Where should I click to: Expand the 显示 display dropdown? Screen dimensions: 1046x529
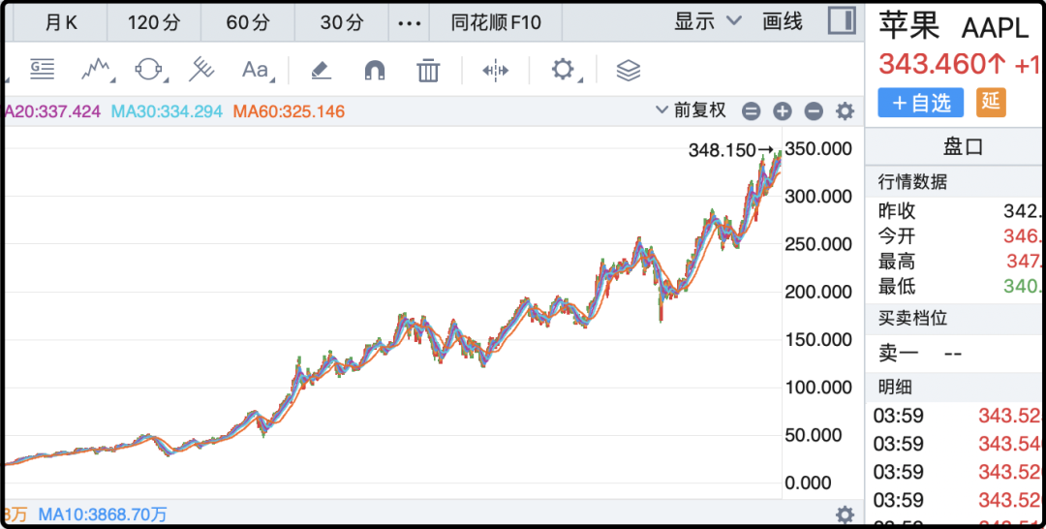[708, 21]
